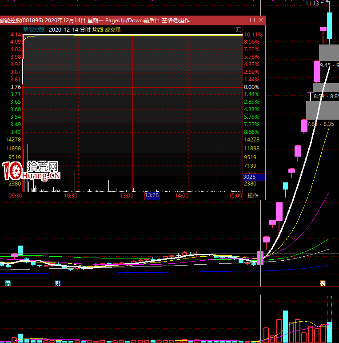Screen dimensions: 339x343
Task: Click the 9.45 gap range label
Action: 329,65
